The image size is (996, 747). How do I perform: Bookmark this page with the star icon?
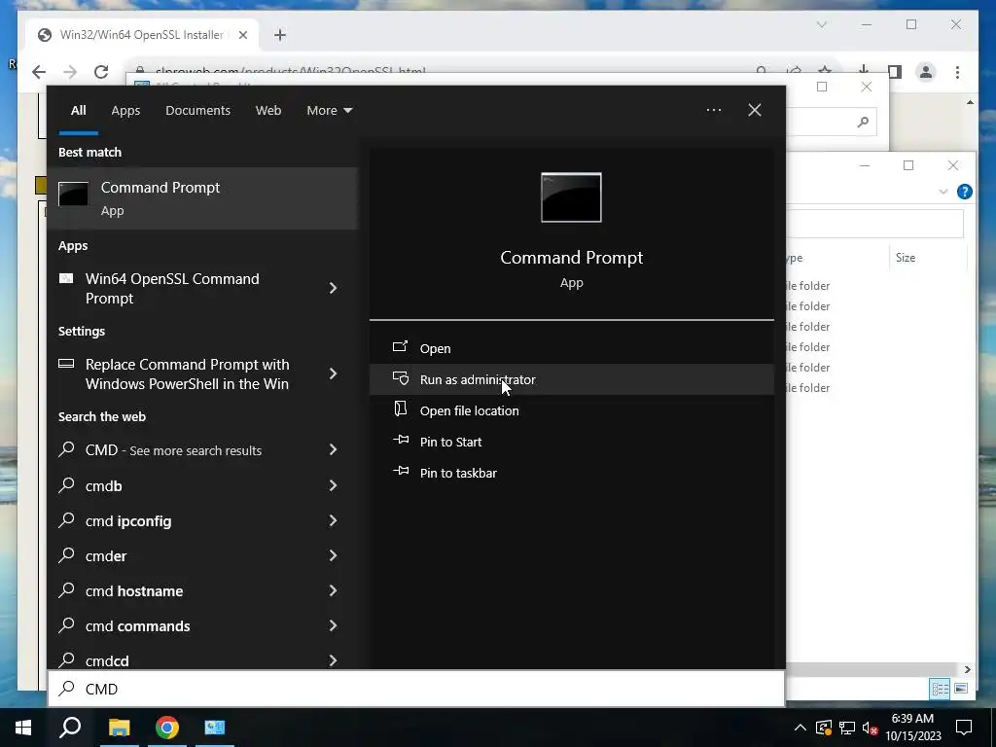coord(825,70)
